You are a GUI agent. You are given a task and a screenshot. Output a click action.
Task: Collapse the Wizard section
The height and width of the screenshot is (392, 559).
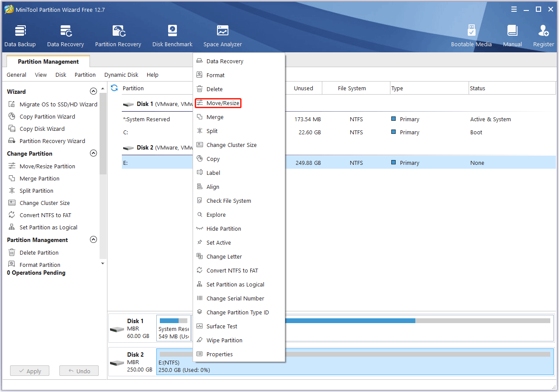(93, 91)
